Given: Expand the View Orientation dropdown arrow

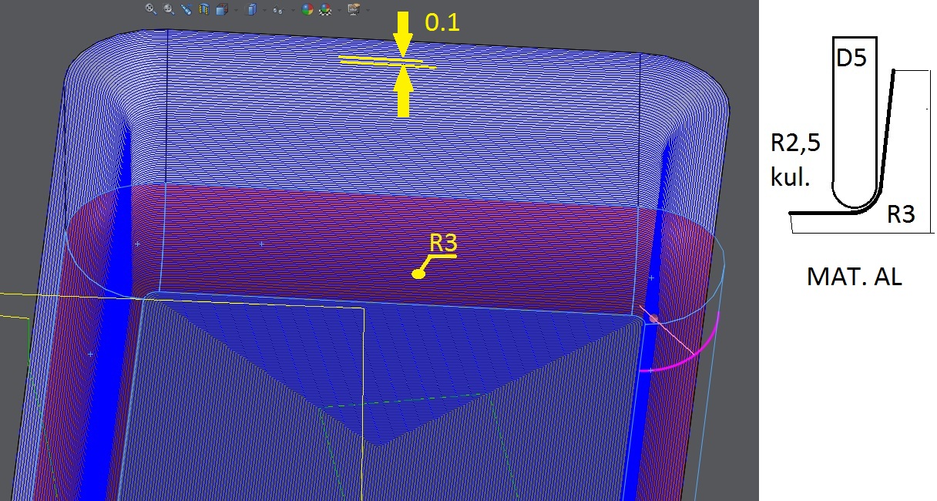Looking at the screenshot, I should 234,10.
